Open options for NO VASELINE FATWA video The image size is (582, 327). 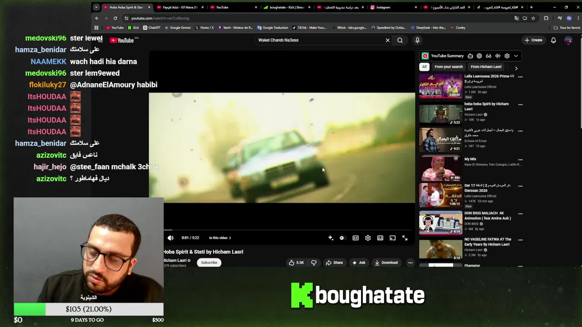point(520,240)
